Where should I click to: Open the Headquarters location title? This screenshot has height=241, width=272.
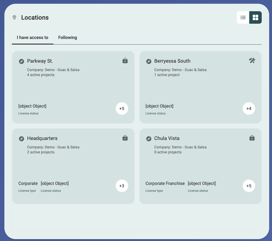click(x=42, y=138)
